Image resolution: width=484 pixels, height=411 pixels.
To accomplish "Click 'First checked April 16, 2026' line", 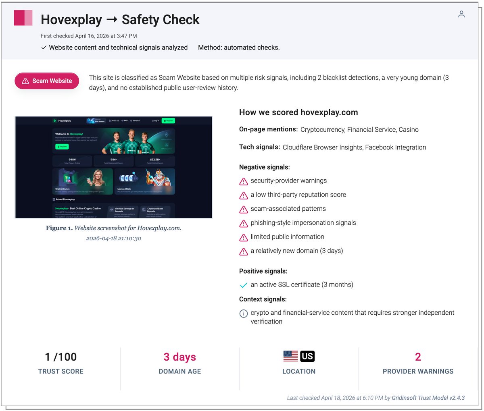I will [x=89, y=36].
